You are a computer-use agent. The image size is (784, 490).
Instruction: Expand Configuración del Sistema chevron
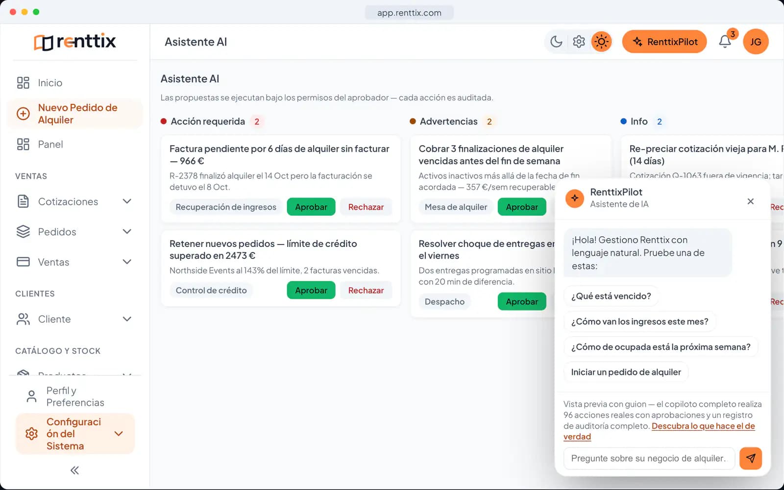coord(119,434)
